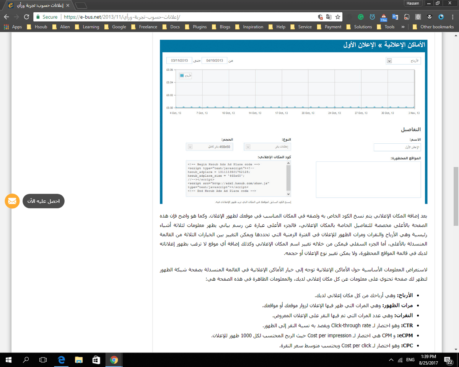Click the forward navigation arrow

16,17
